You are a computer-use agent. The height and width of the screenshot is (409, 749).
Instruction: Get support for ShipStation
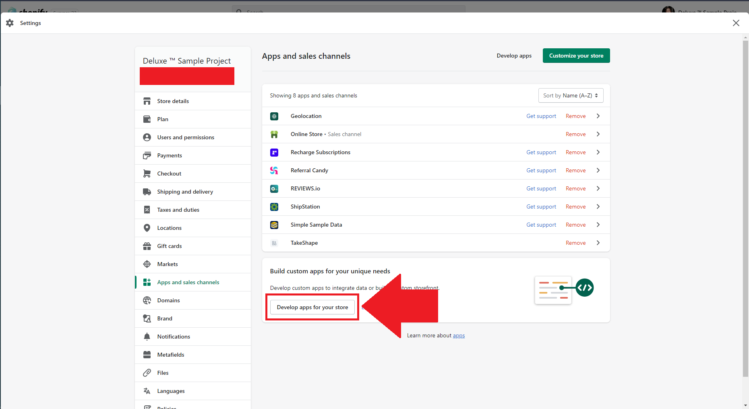[541, 207]
